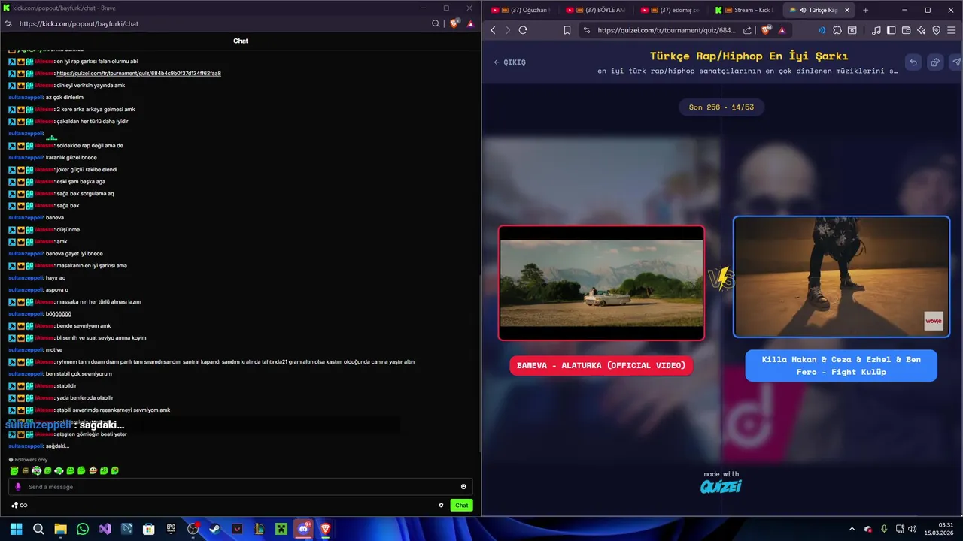963x541 pixels.
Task: Send message with green Chat button
Action: tap(461, 505)
